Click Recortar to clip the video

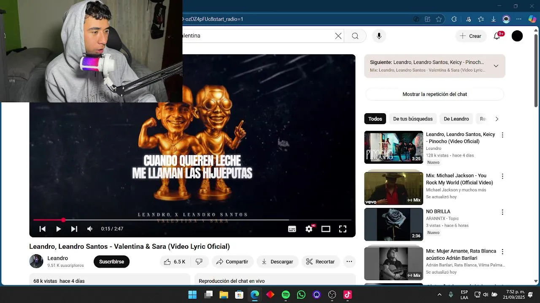(x=321, y=262)
